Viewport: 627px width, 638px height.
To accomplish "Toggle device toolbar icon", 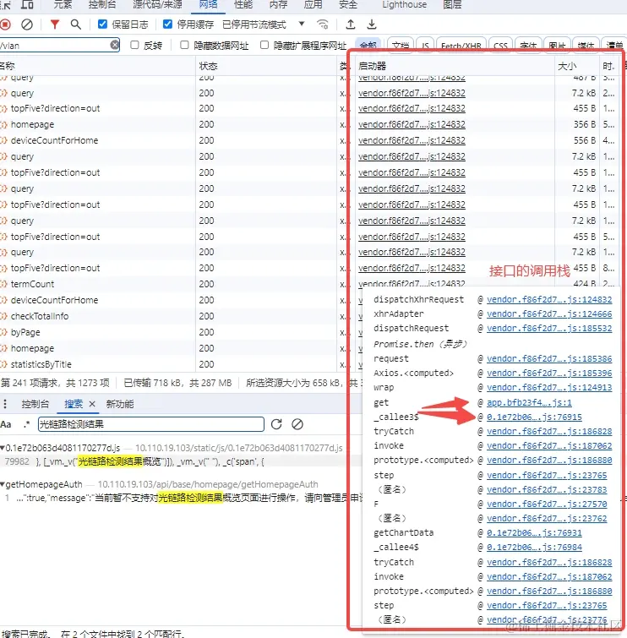I will 27,5.
